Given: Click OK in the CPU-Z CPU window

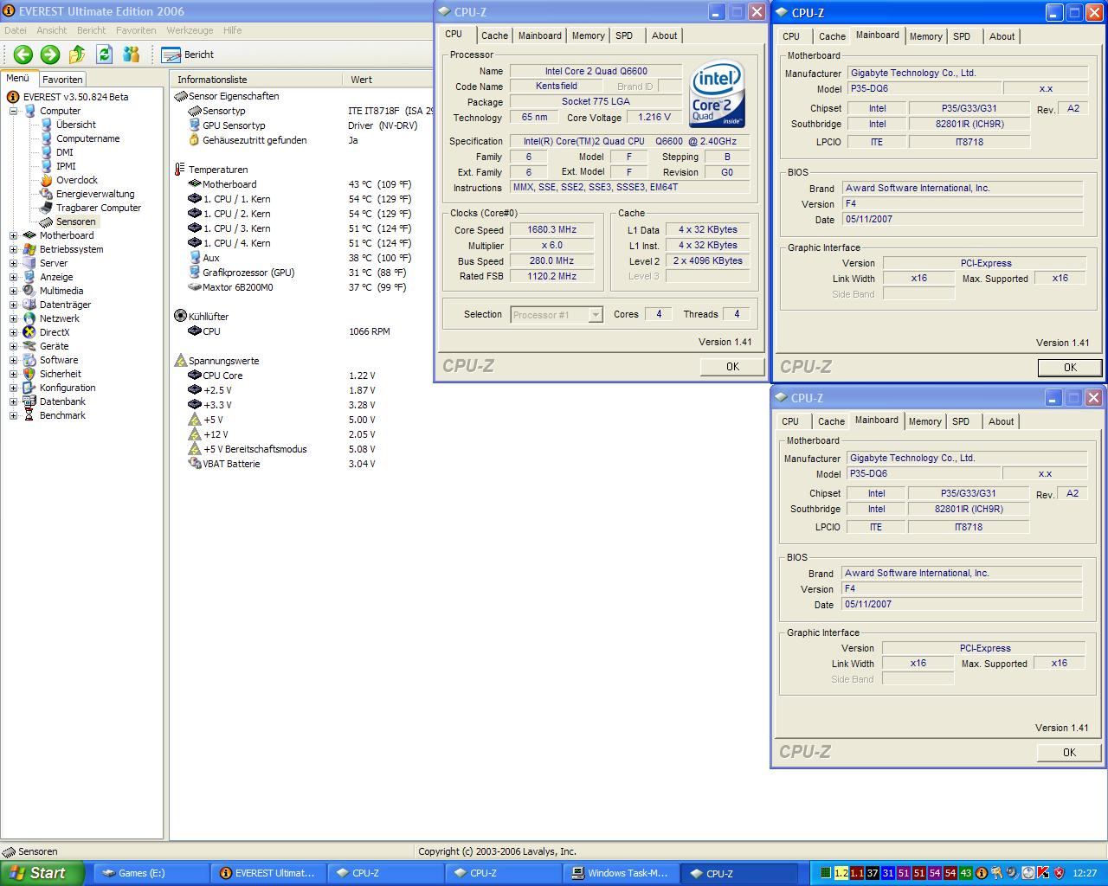Looking at the screenshot, I should click(x=732, y=366).
